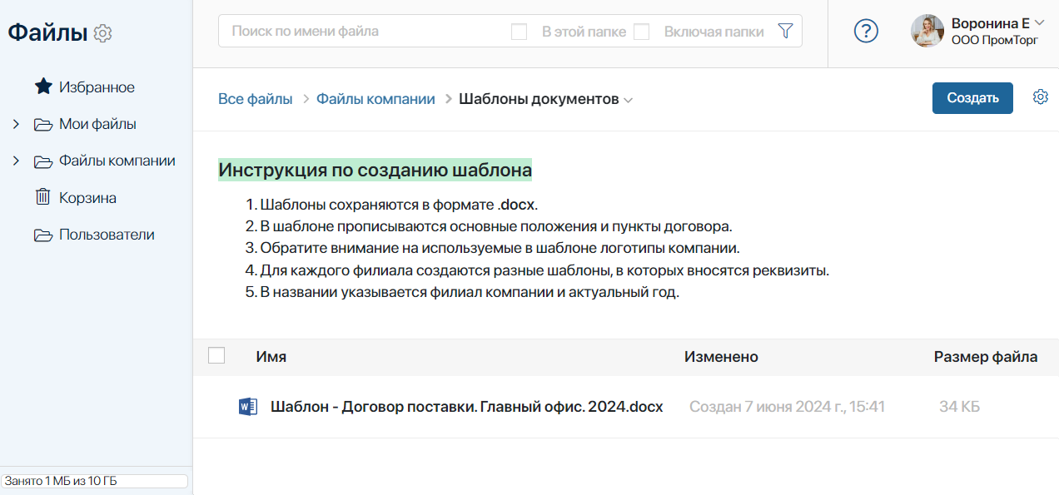Click the storage usage bar 'Занято 1 МБ из 10 ГБ'
The height and width of the screenshot is (495, 1059).
point(94,481)
